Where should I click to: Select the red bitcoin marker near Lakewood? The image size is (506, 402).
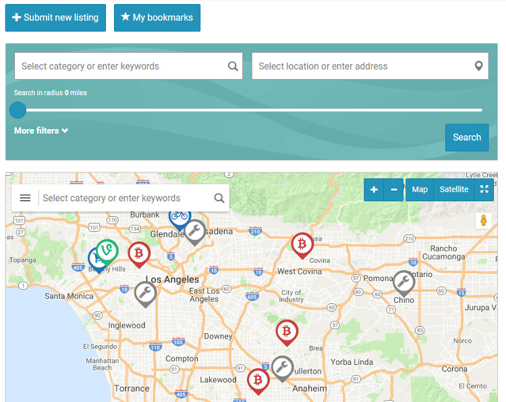coord(258,381)
